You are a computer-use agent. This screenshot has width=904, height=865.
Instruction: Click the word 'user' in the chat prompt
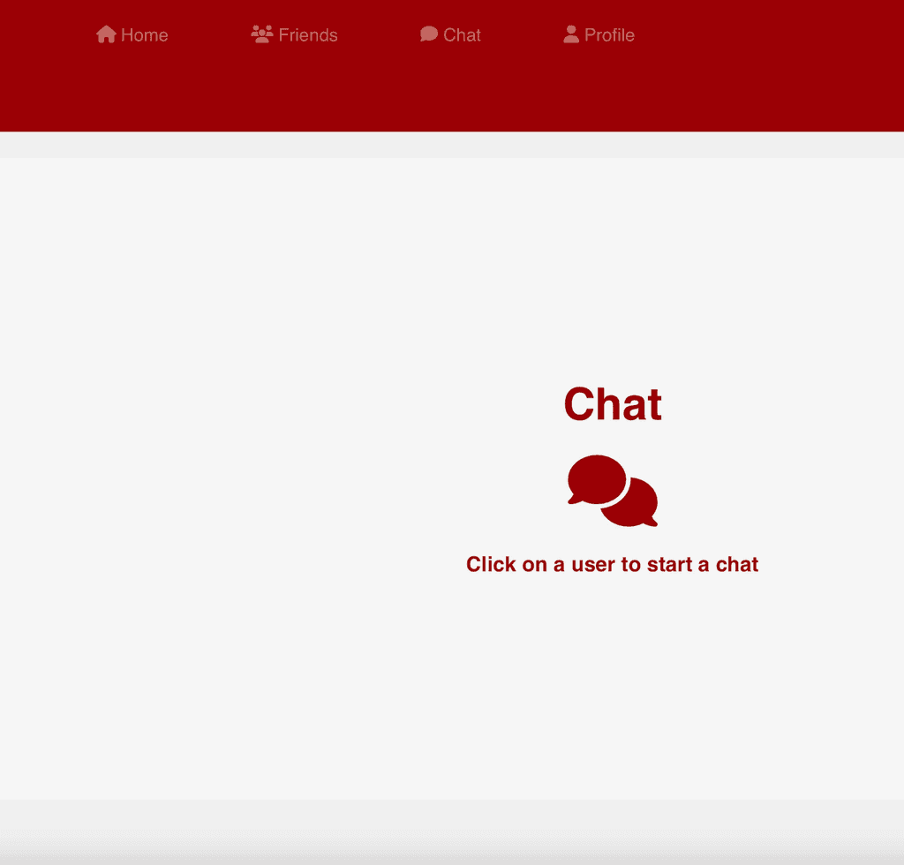point(593,565)
